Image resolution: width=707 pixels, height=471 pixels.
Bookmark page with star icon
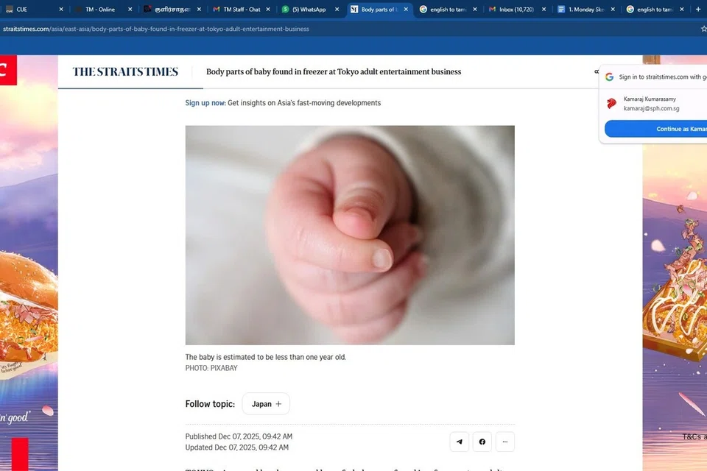point(704,29)
